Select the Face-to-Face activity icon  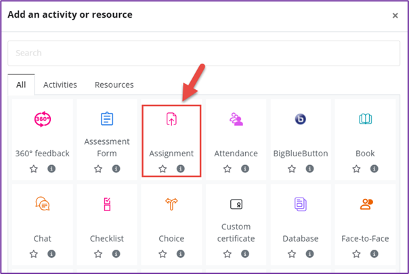[365, 204]
